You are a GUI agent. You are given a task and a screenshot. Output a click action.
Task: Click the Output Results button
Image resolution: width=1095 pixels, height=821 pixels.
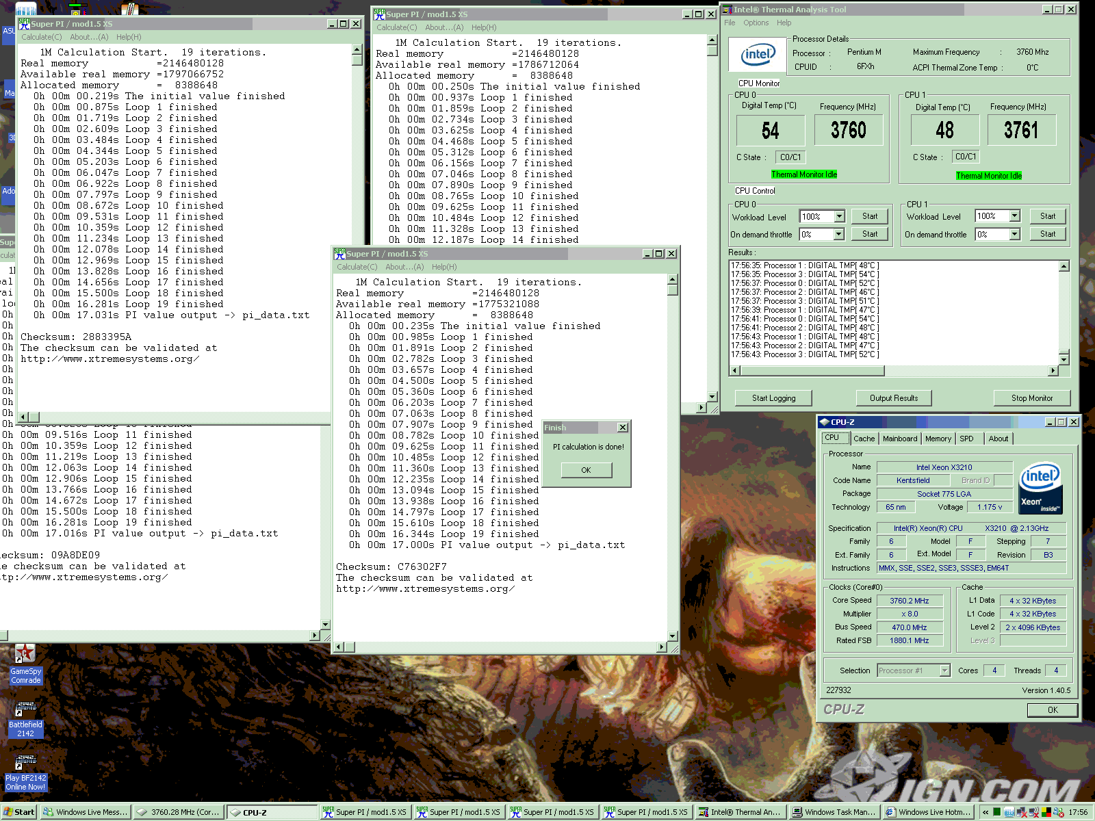[x=894, y=398]
